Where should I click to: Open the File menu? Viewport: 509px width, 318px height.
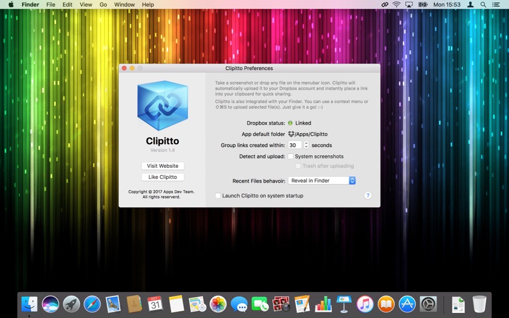click(x=51, y=4)
